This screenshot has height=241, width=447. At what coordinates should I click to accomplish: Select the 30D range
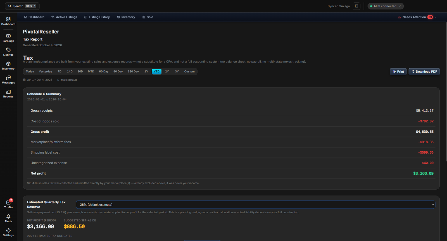80,71
